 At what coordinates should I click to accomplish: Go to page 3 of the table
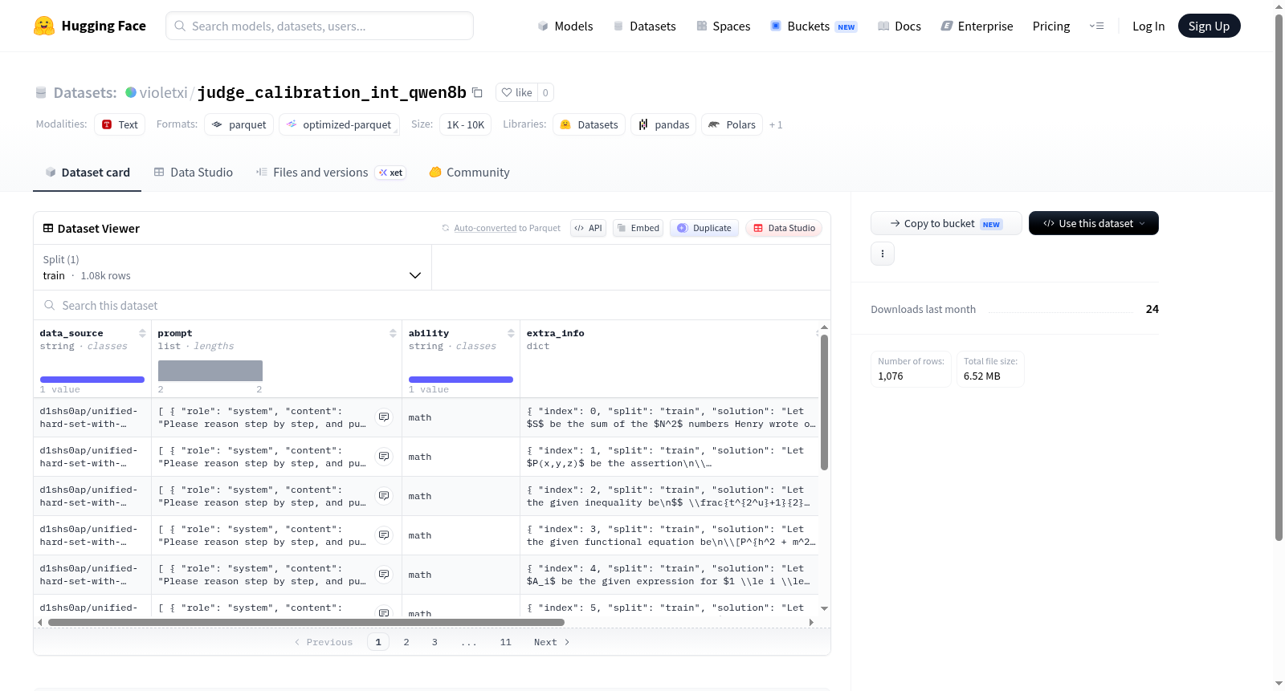coord(434,642)
